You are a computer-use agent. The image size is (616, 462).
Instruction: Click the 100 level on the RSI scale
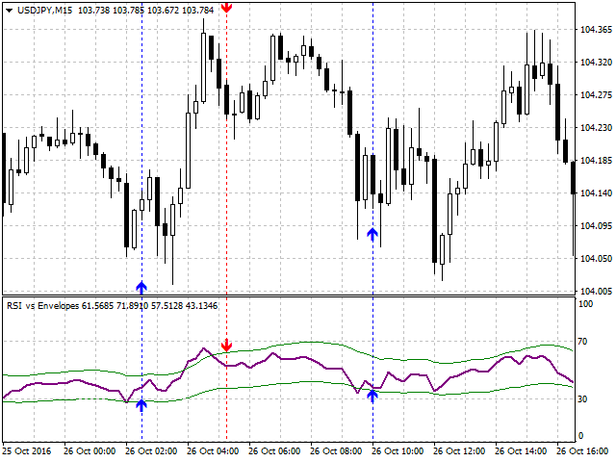[586, 304]
